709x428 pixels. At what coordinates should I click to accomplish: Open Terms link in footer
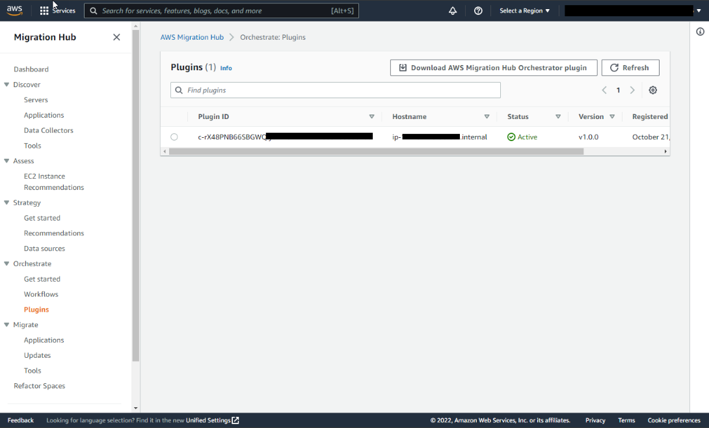(x=626, y=420)
